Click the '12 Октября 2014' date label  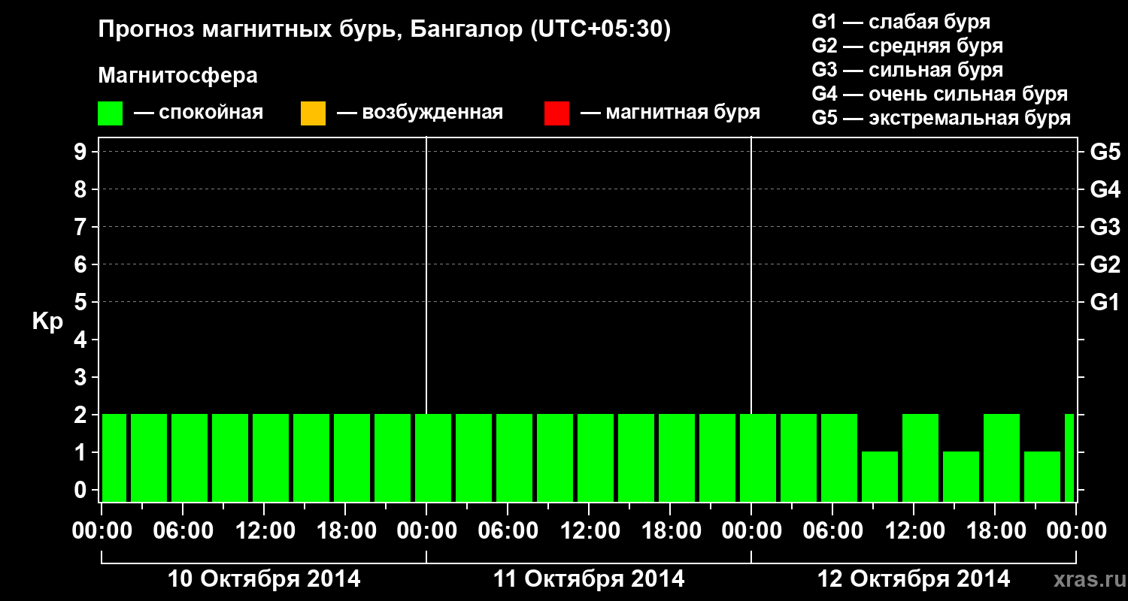pyautogui.click(x=914, y=579)
